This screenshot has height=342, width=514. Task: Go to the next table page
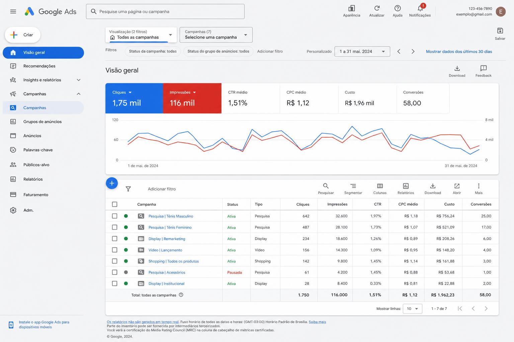486,309
